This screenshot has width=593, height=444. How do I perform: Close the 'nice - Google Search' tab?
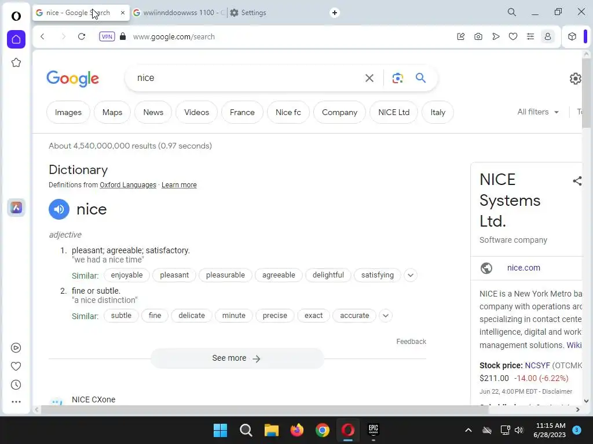coord(123,13)
